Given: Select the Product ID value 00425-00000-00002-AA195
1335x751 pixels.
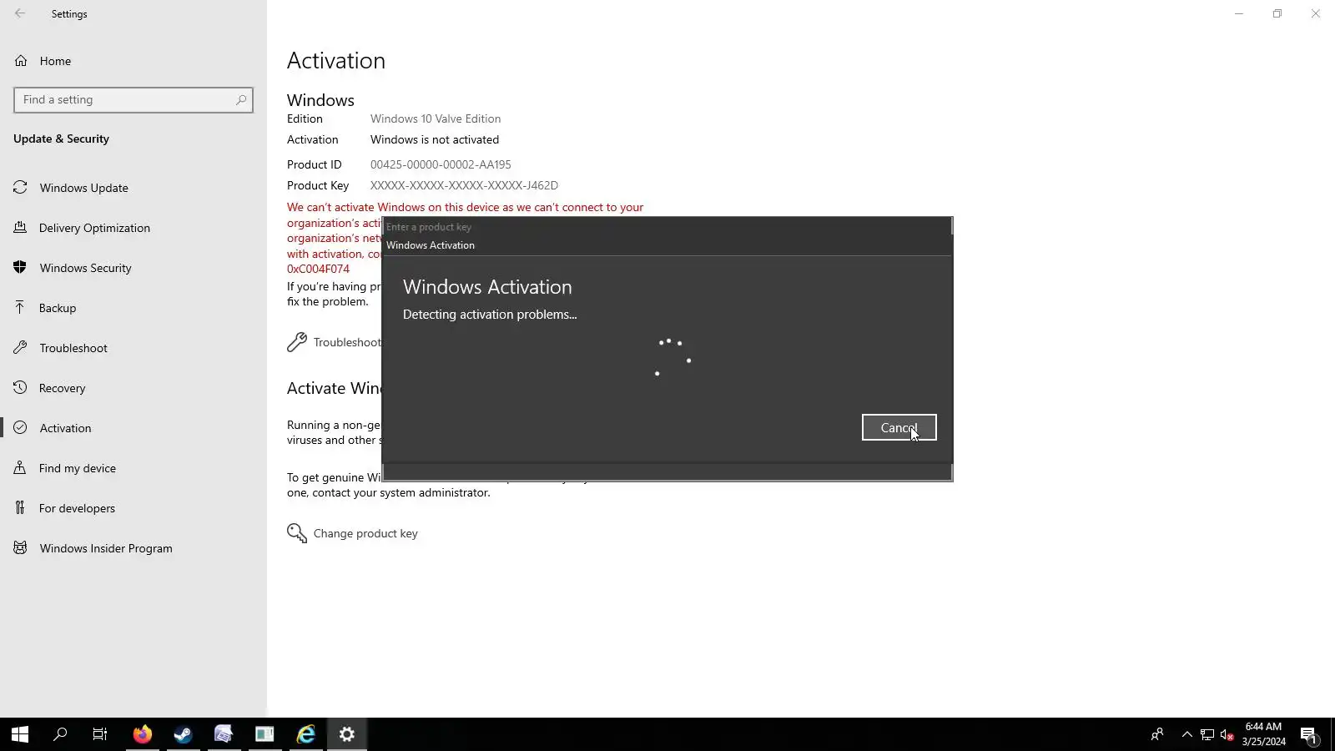Looking at the screenshot, I should click(x=441, y=165).
